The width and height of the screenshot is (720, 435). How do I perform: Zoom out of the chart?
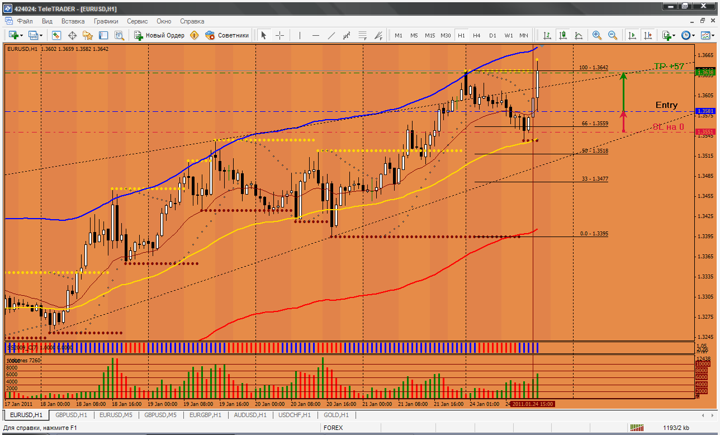click(613, 35)
